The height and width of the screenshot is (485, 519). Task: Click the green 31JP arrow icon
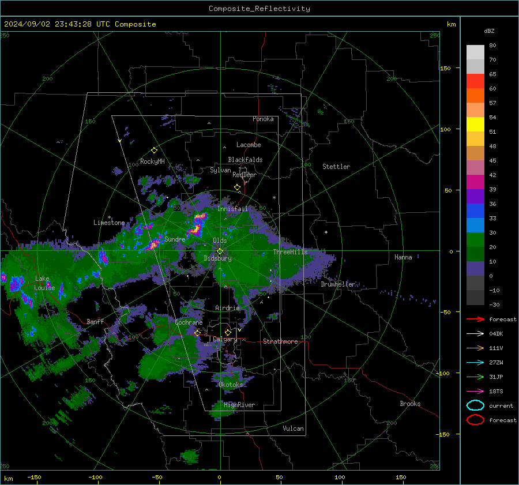(475, 377)
